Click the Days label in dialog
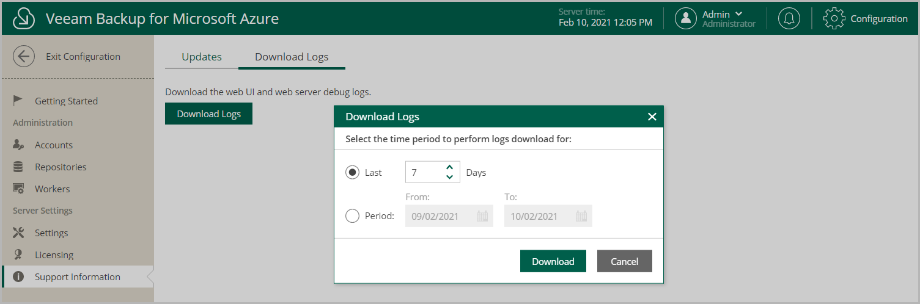920x304 pixels. (476, 173)
